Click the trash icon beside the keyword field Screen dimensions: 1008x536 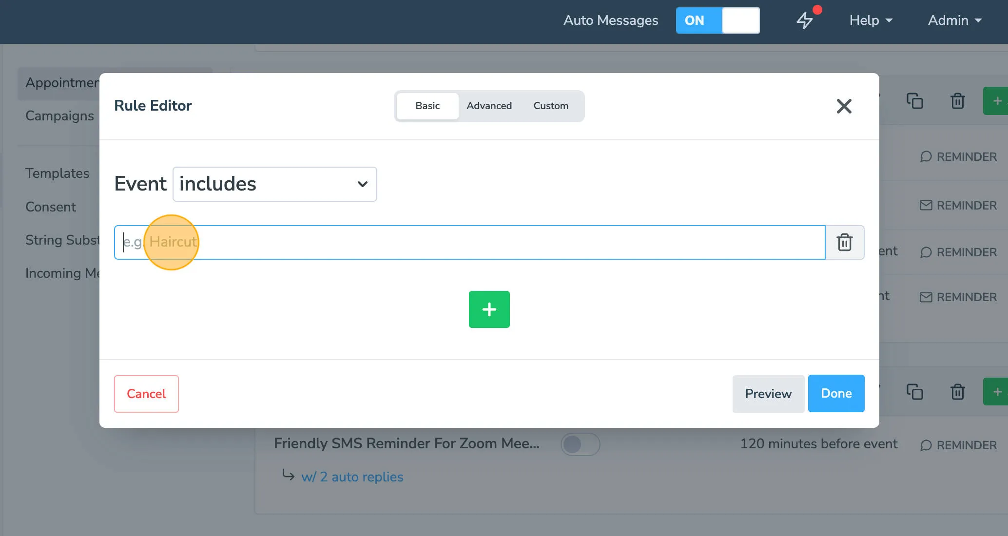[844, 242]
